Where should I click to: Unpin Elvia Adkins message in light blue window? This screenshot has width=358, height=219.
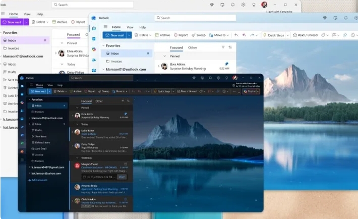(227, 64)
